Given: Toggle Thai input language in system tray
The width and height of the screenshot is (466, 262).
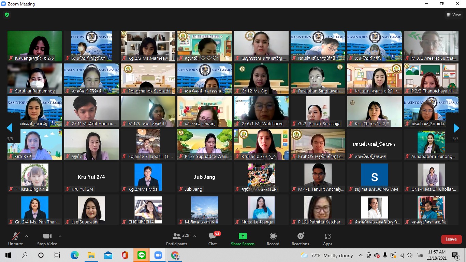Looking at the screenshot, I should coord(420,255).
